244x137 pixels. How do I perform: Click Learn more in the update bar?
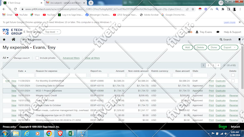230,22
